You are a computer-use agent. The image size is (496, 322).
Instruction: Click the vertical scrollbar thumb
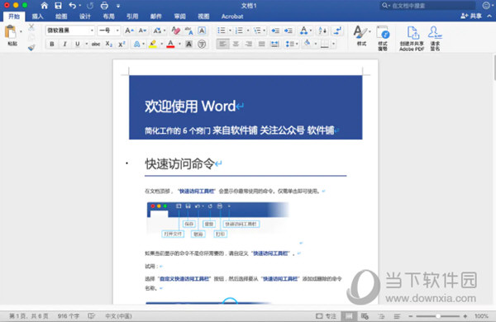[494, 68]
